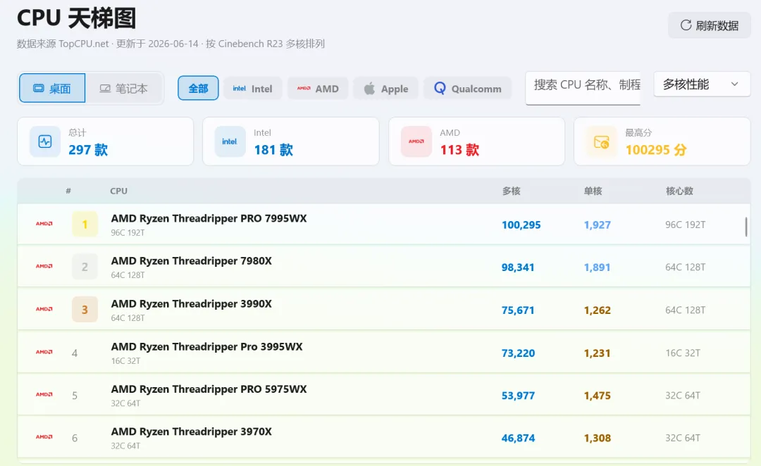Click the silver rank 2 badge
The height and width of the screenshot is (466, 761).
pos(85,267)
